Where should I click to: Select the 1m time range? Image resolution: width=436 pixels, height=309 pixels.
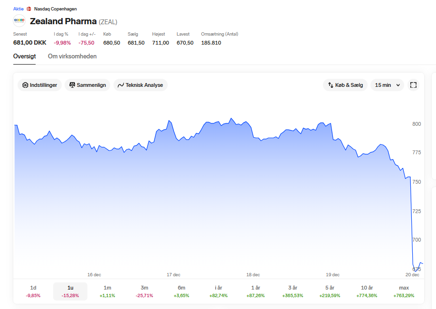pos(107,291)
